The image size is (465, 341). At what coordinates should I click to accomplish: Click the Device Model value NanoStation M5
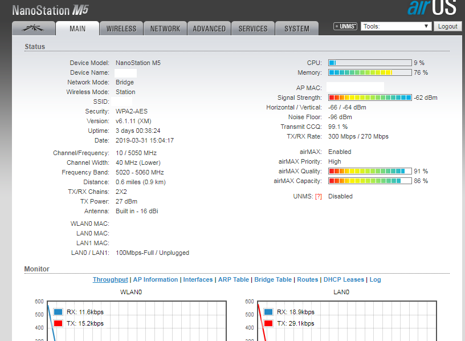(138, 63)
